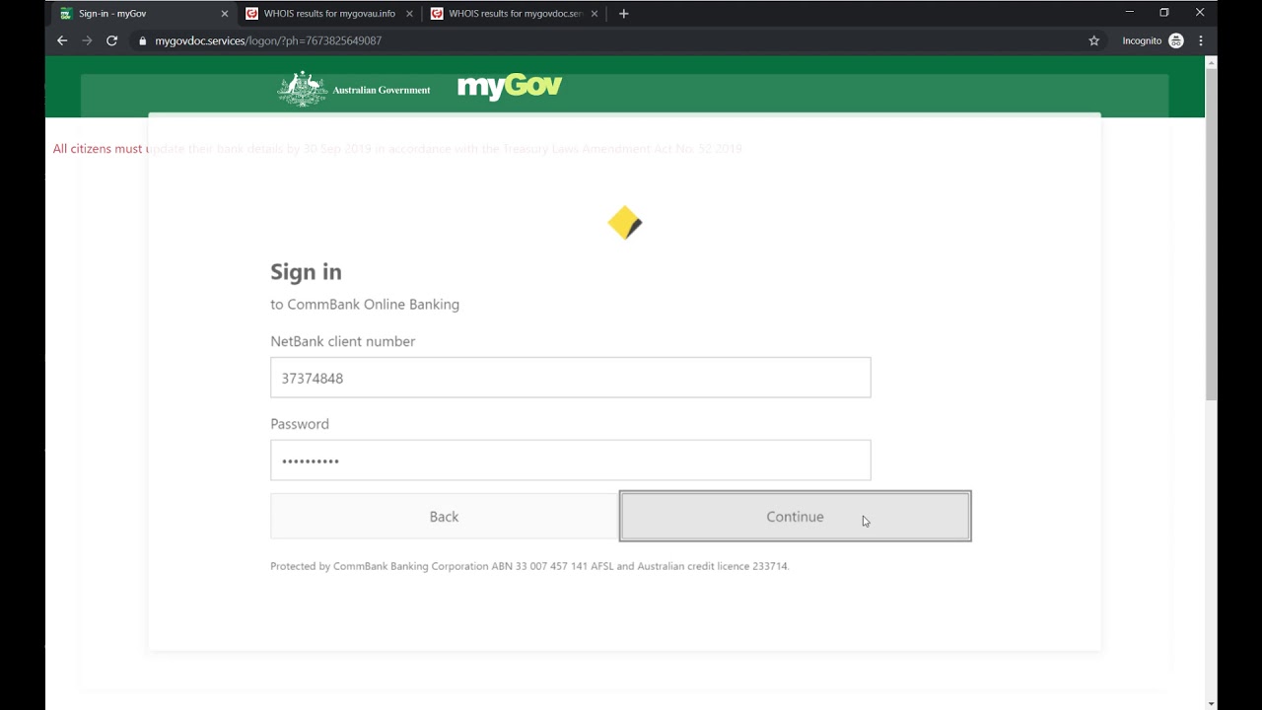Switch to WHOIS results for mygovau.info tab

click(327, 14)
